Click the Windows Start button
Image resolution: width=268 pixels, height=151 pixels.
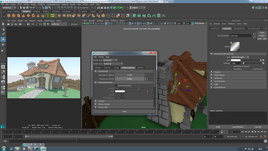(4, 148)
